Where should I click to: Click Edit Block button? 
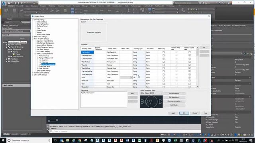point(175,105)
